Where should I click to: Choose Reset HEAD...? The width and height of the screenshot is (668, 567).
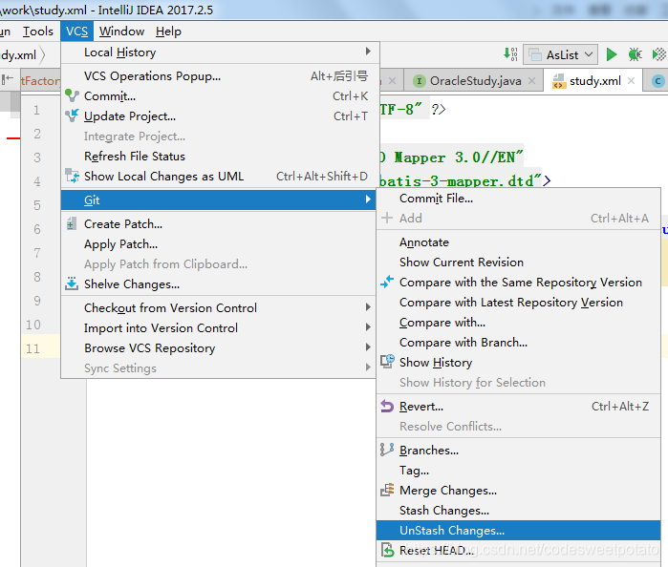519,551
